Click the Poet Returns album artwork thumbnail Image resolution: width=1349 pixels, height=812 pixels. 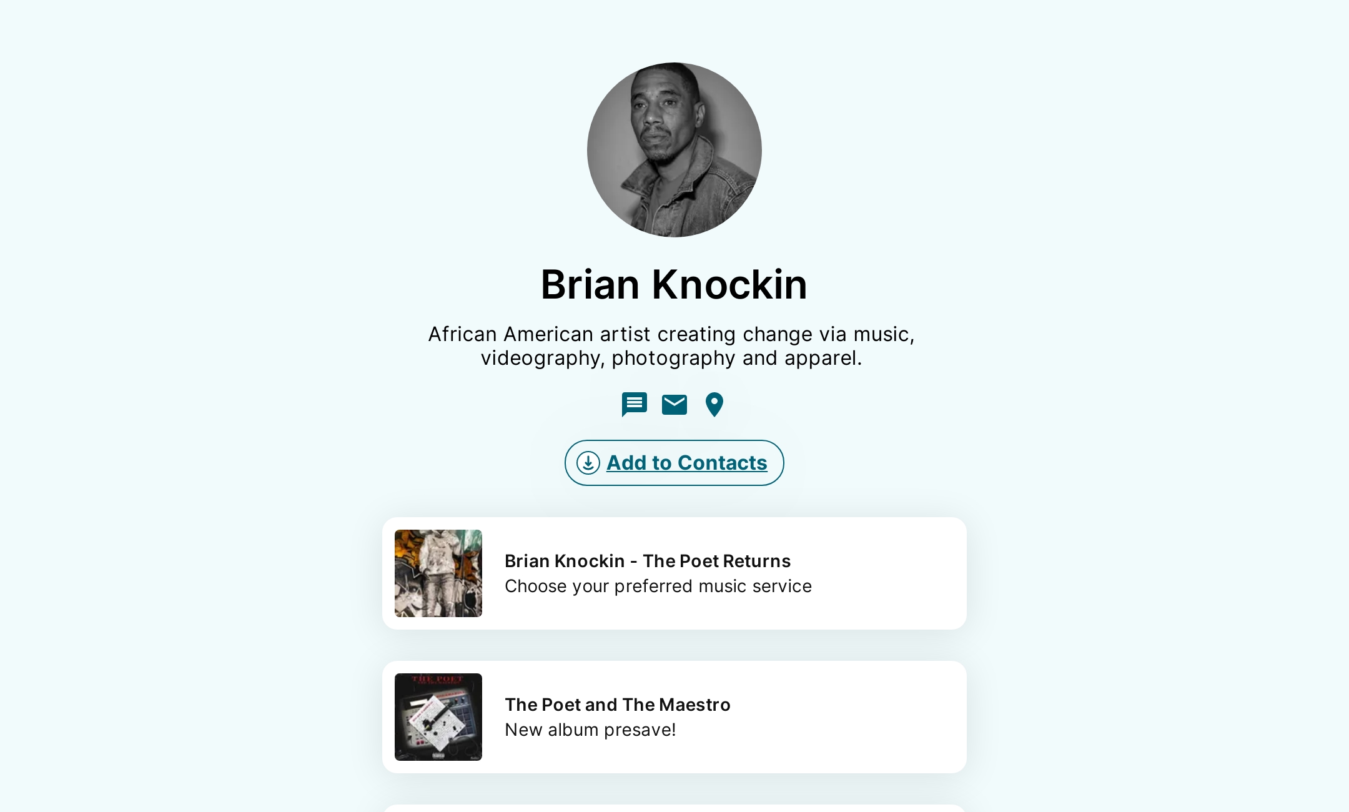[438, 573]
